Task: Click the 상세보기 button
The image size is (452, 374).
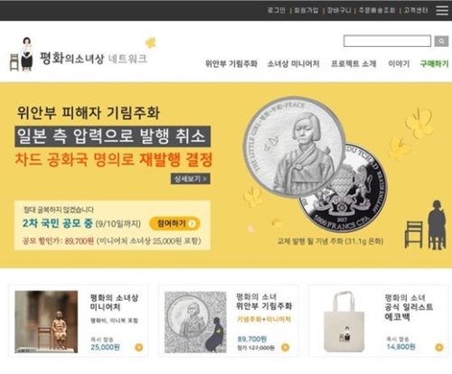Action: pyautogui.click(x=191, y=179)
